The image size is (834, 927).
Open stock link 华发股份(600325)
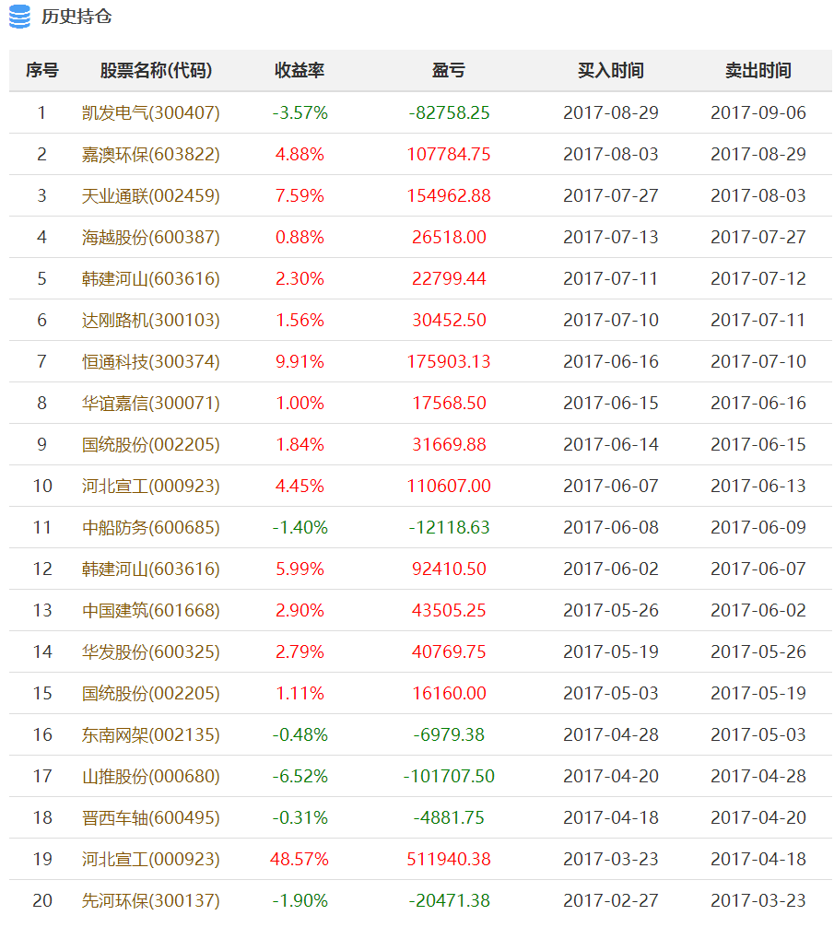151,651
